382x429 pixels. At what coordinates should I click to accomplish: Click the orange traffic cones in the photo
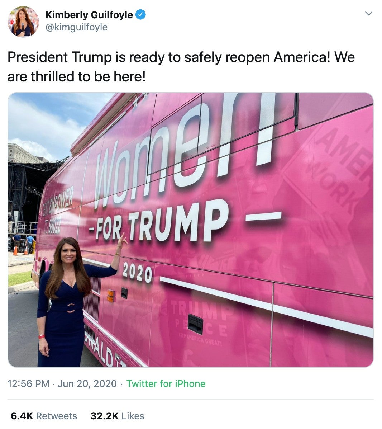[x=20, y=251]
